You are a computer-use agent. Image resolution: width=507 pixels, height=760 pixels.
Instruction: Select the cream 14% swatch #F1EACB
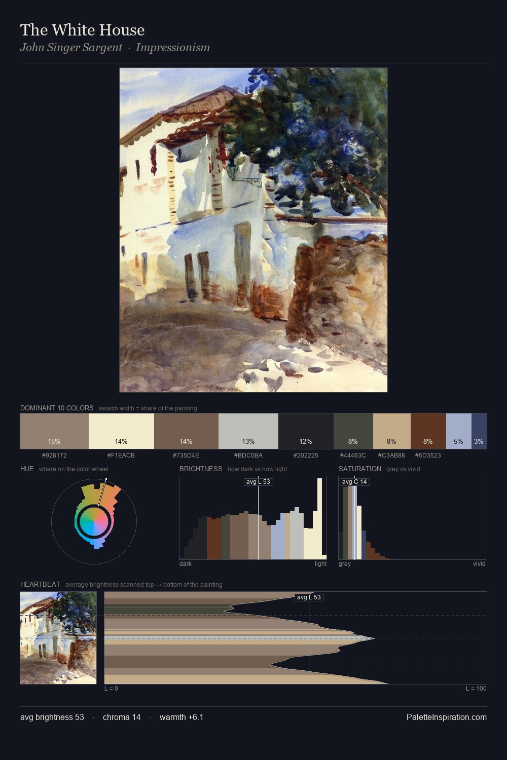click(121, 431)
